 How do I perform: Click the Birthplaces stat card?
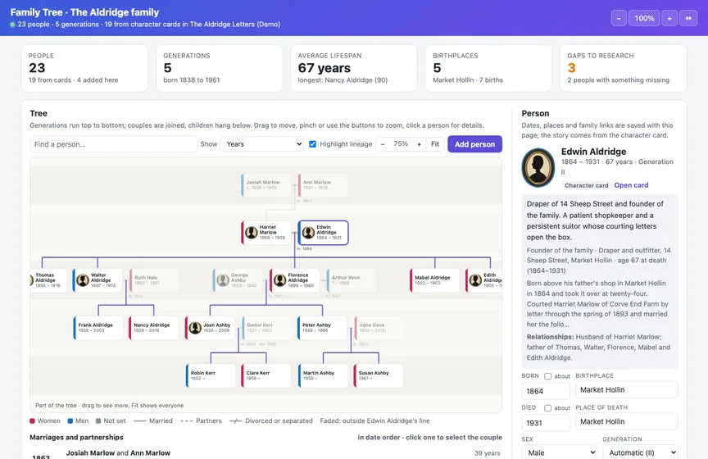click(x=488, y=68)
